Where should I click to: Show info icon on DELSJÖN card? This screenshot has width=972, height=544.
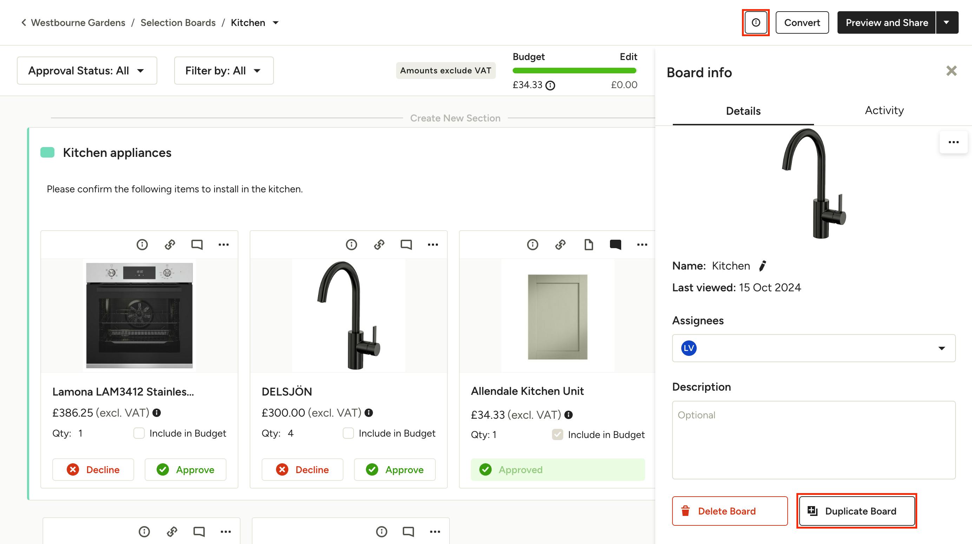(351, 245)
